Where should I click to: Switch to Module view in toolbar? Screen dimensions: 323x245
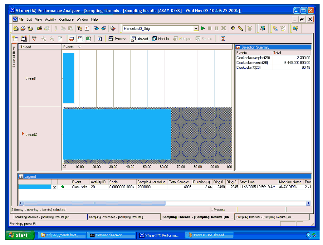(x=160, y=39)
